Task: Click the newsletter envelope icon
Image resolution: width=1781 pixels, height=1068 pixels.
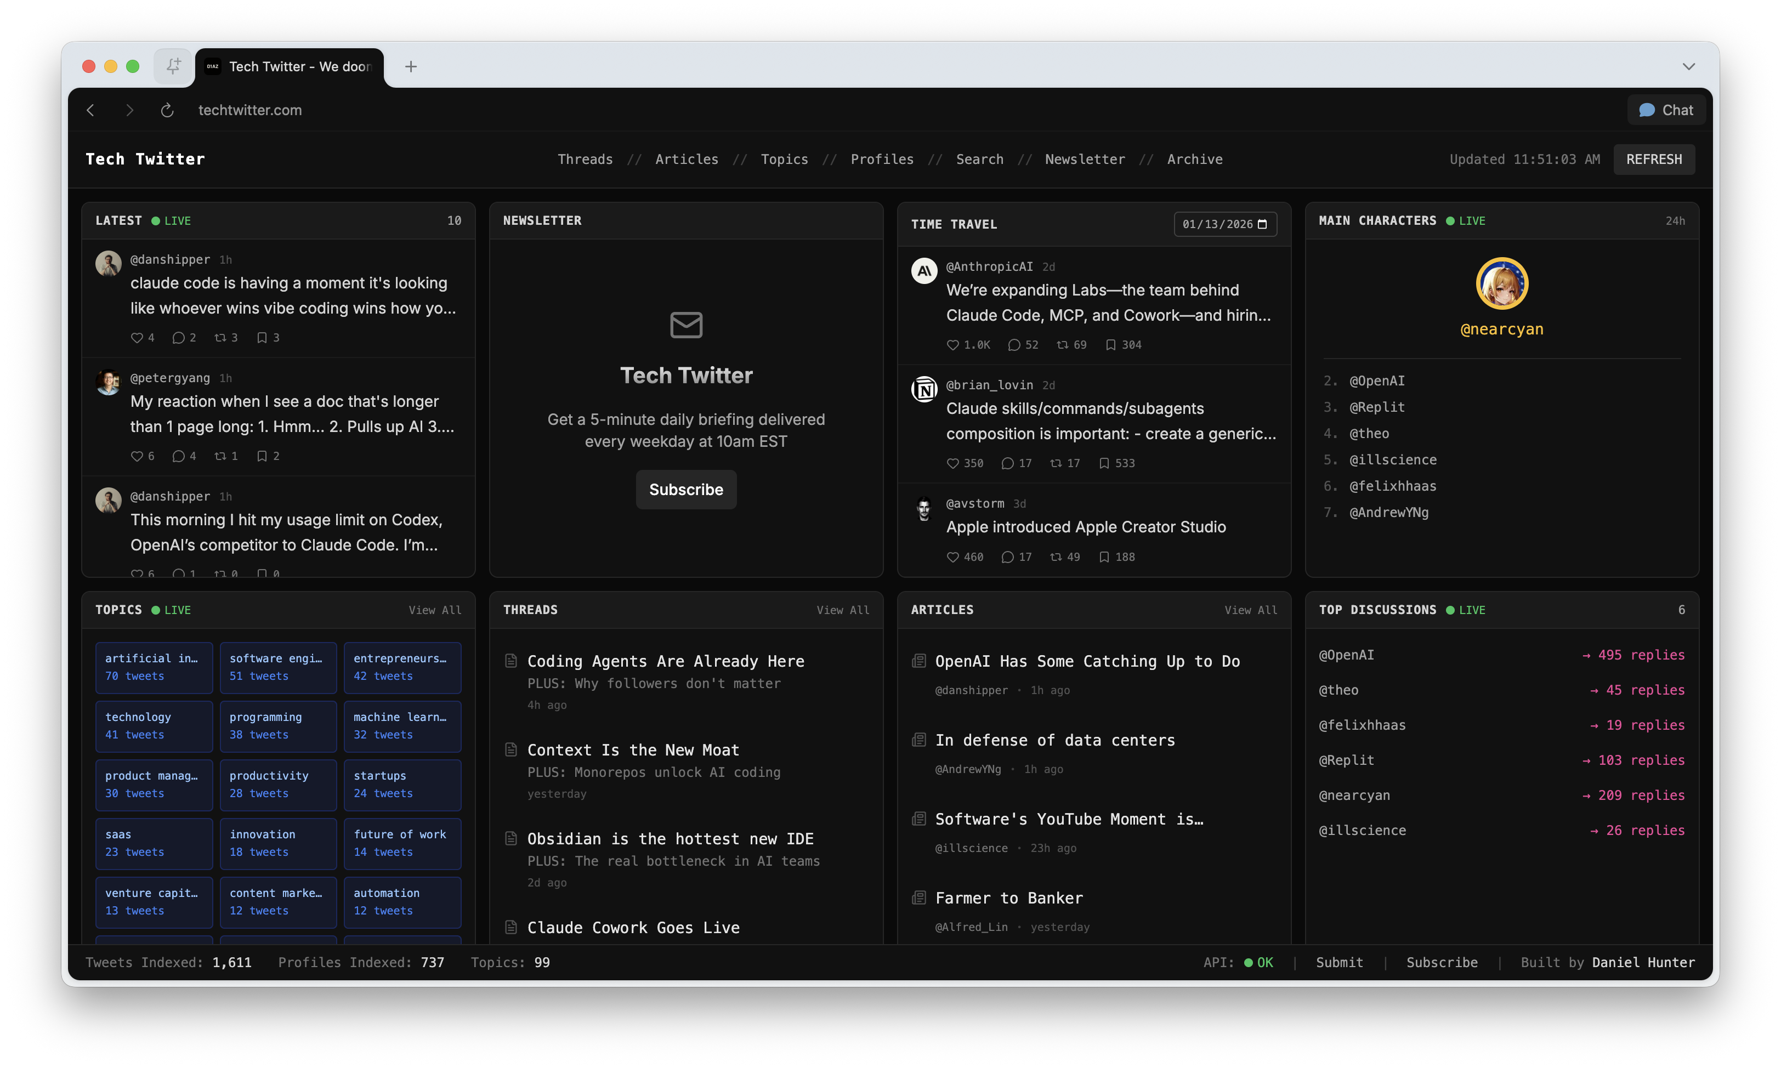Action: pyautogui.click(x=686, y=325)
